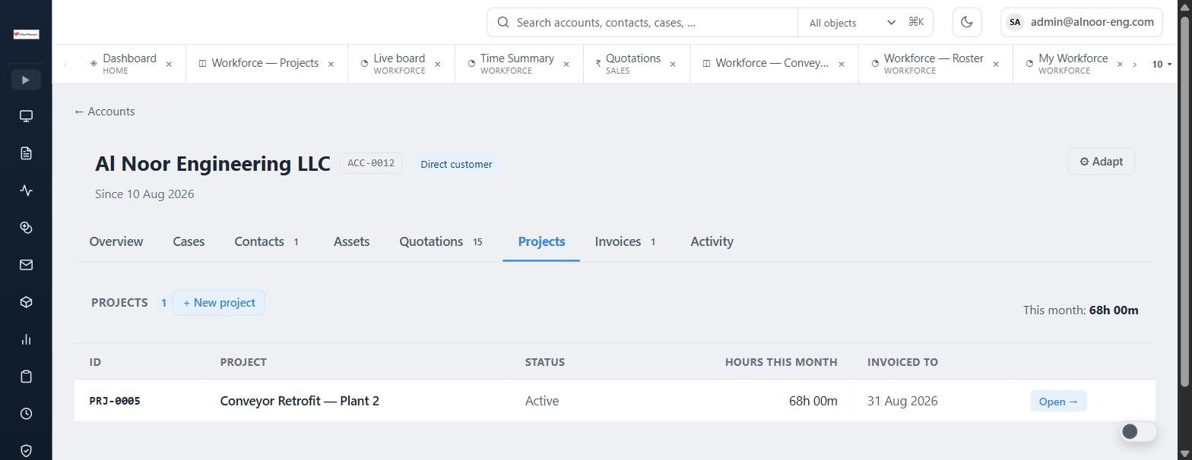Open the clipboard icon in sidebar
The width and height of the screenshot is (1192, 460).
tap(26, 377)
